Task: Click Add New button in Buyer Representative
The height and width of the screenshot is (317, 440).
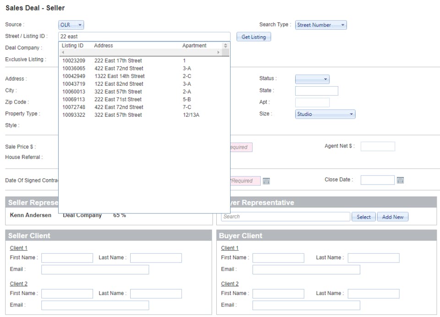Action: (x=393, y=217)
